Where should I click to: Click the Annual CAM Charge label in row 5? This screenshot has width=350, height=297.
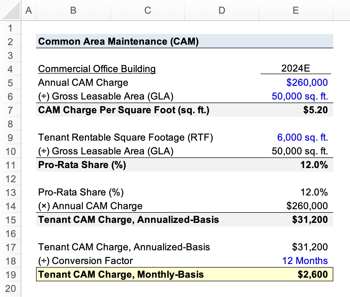click(83, 82)
